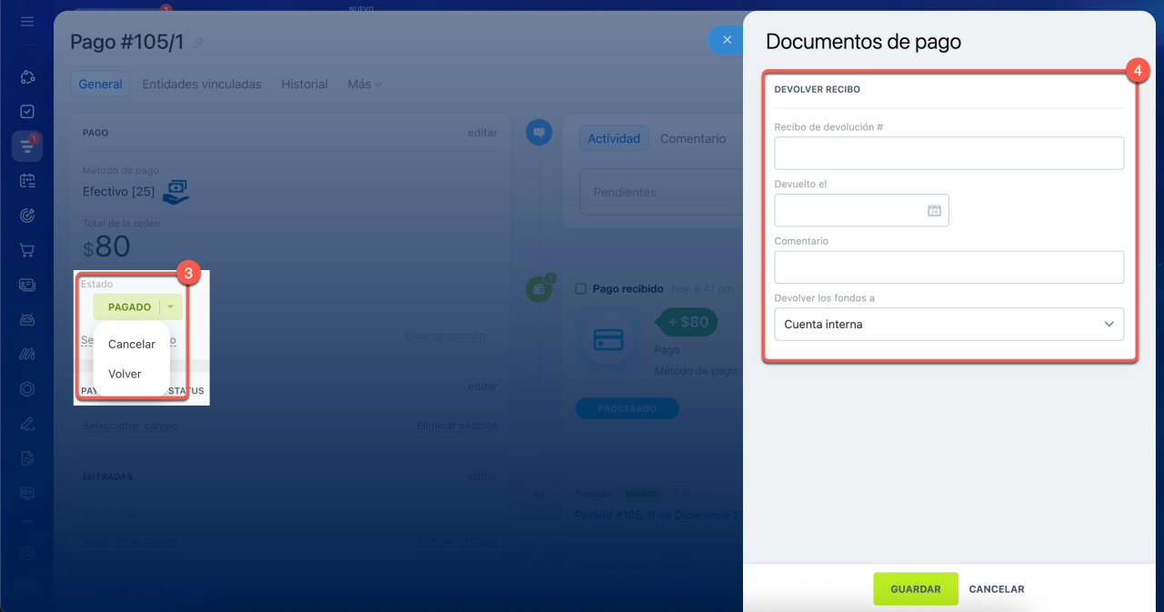Close the side panel with X button
This screenshot has width=1164, height=612.
726,40
